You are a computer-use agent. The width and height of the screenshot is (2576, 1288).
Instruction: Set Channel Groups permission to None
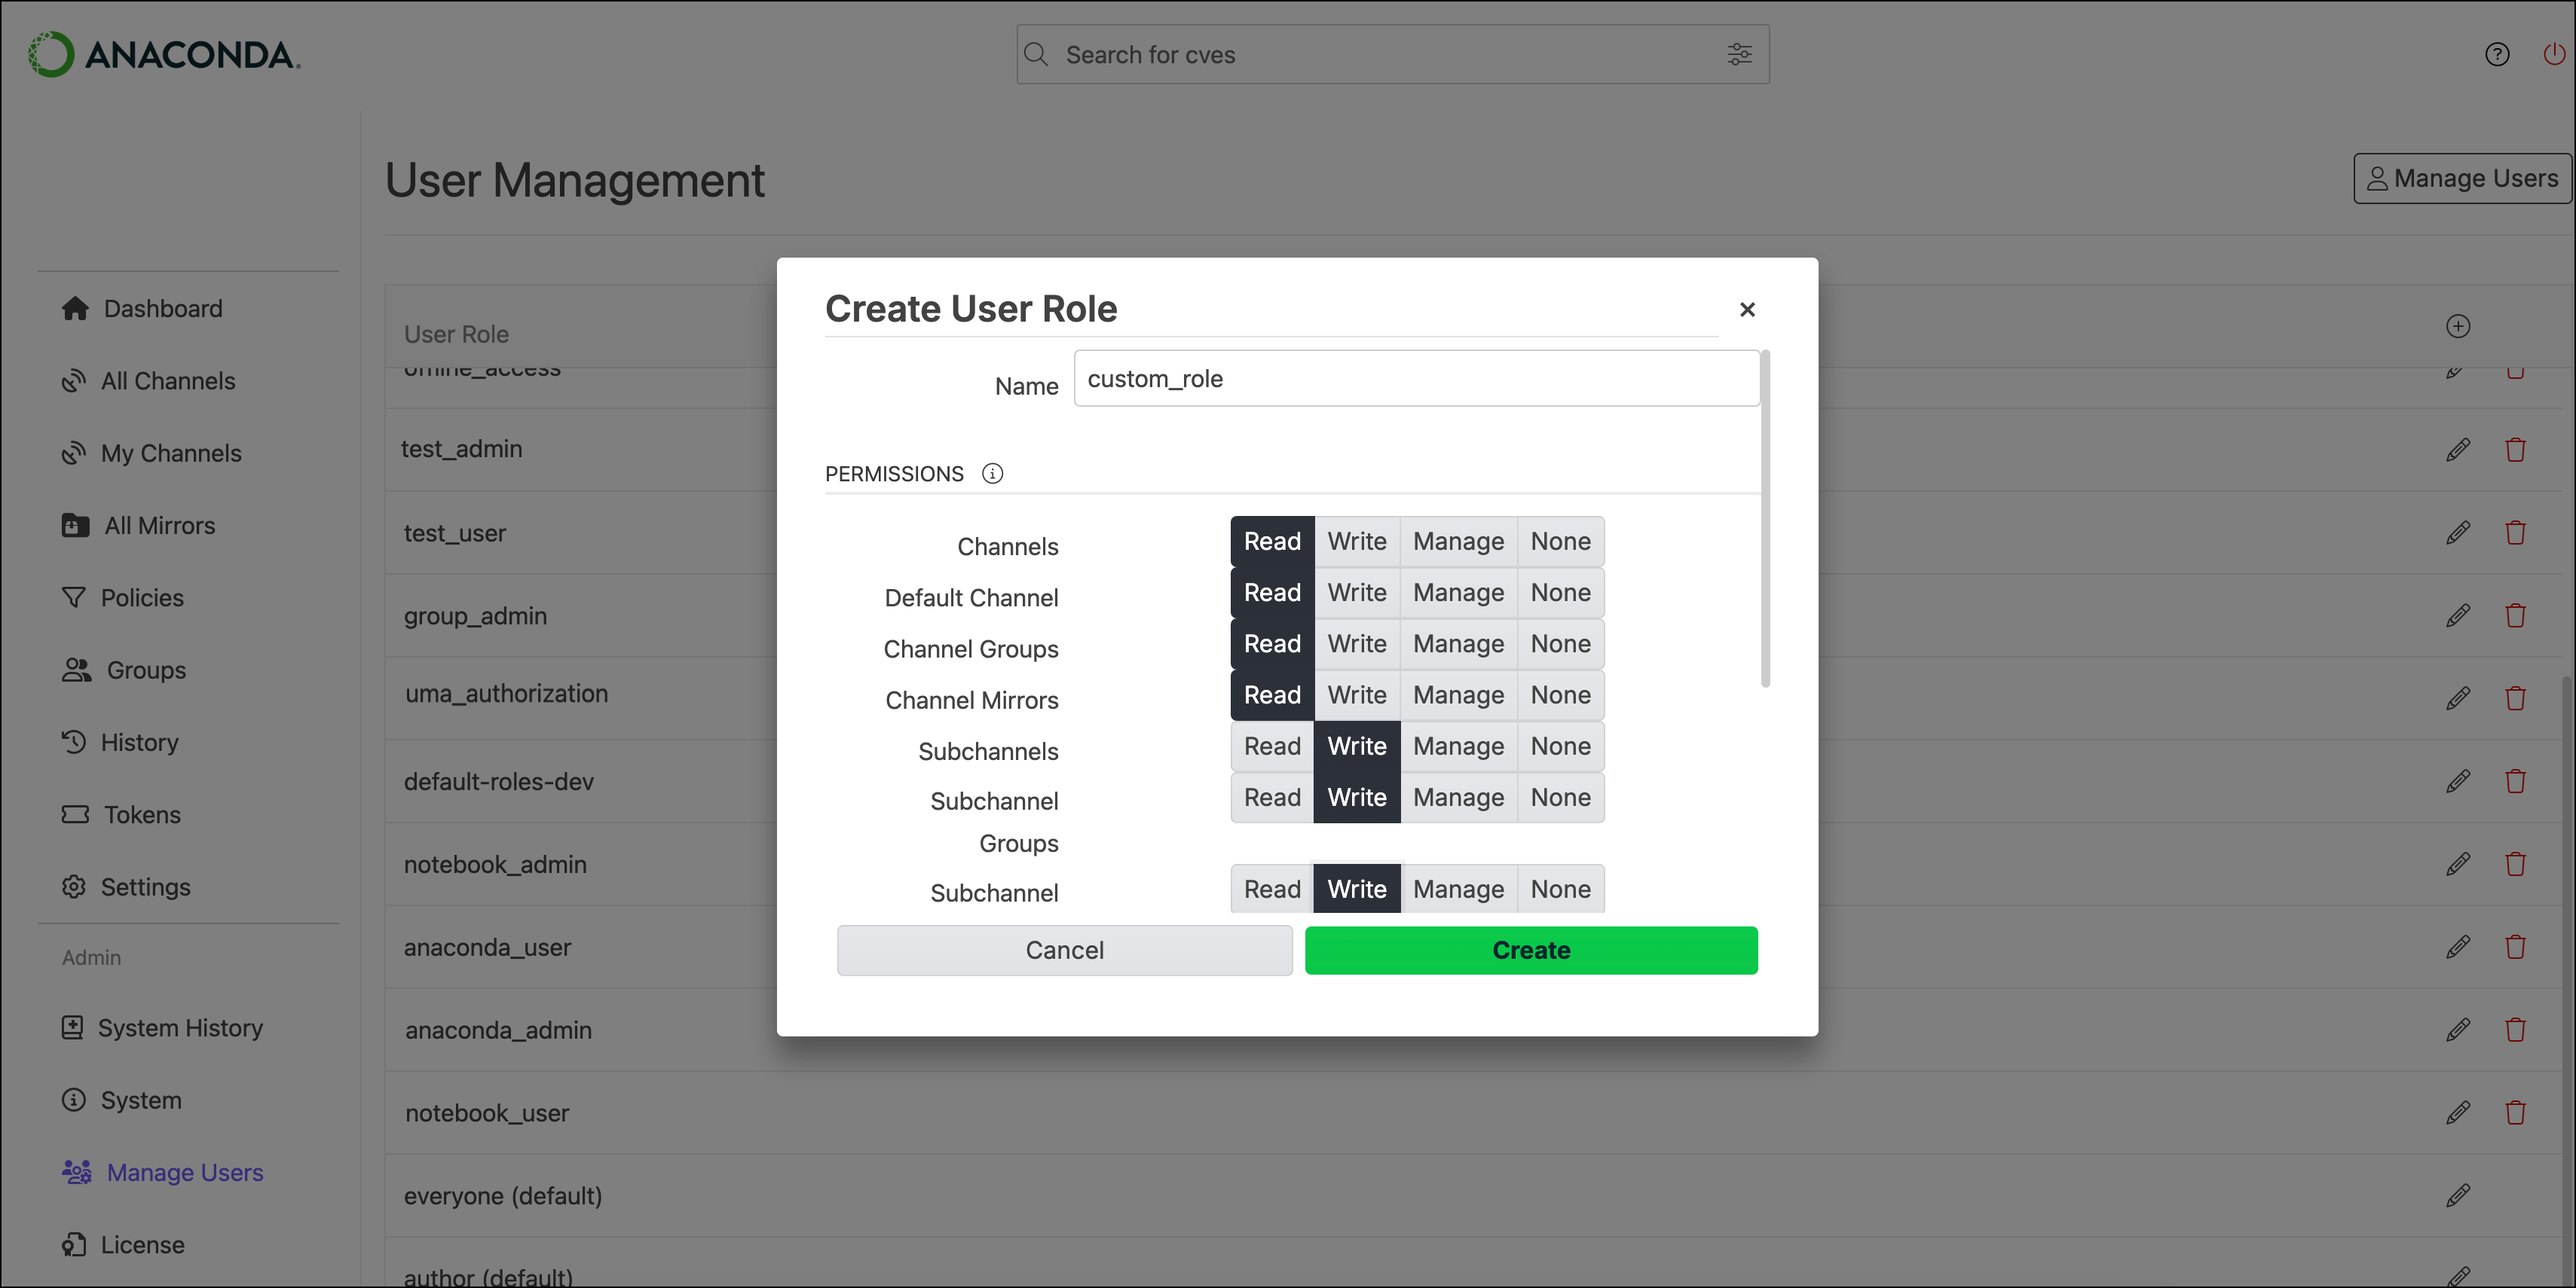[1559, 643]
